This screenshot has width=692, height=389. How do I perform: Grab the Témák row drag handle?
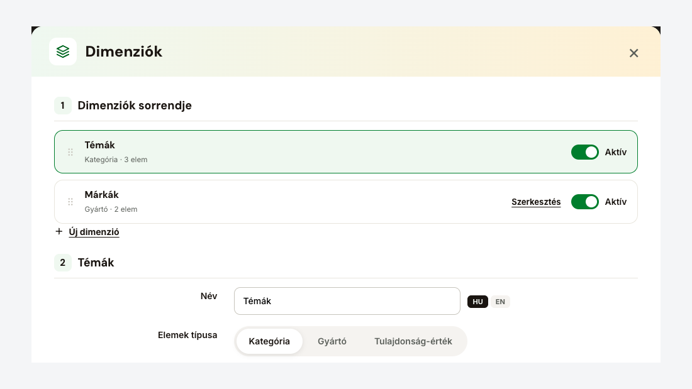coord(70,152)
